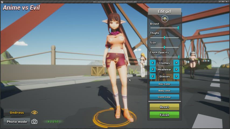The height and width of the screenshot is (129, 230).
Task: Minimize the game window
Action: click(x=219, y=2)
